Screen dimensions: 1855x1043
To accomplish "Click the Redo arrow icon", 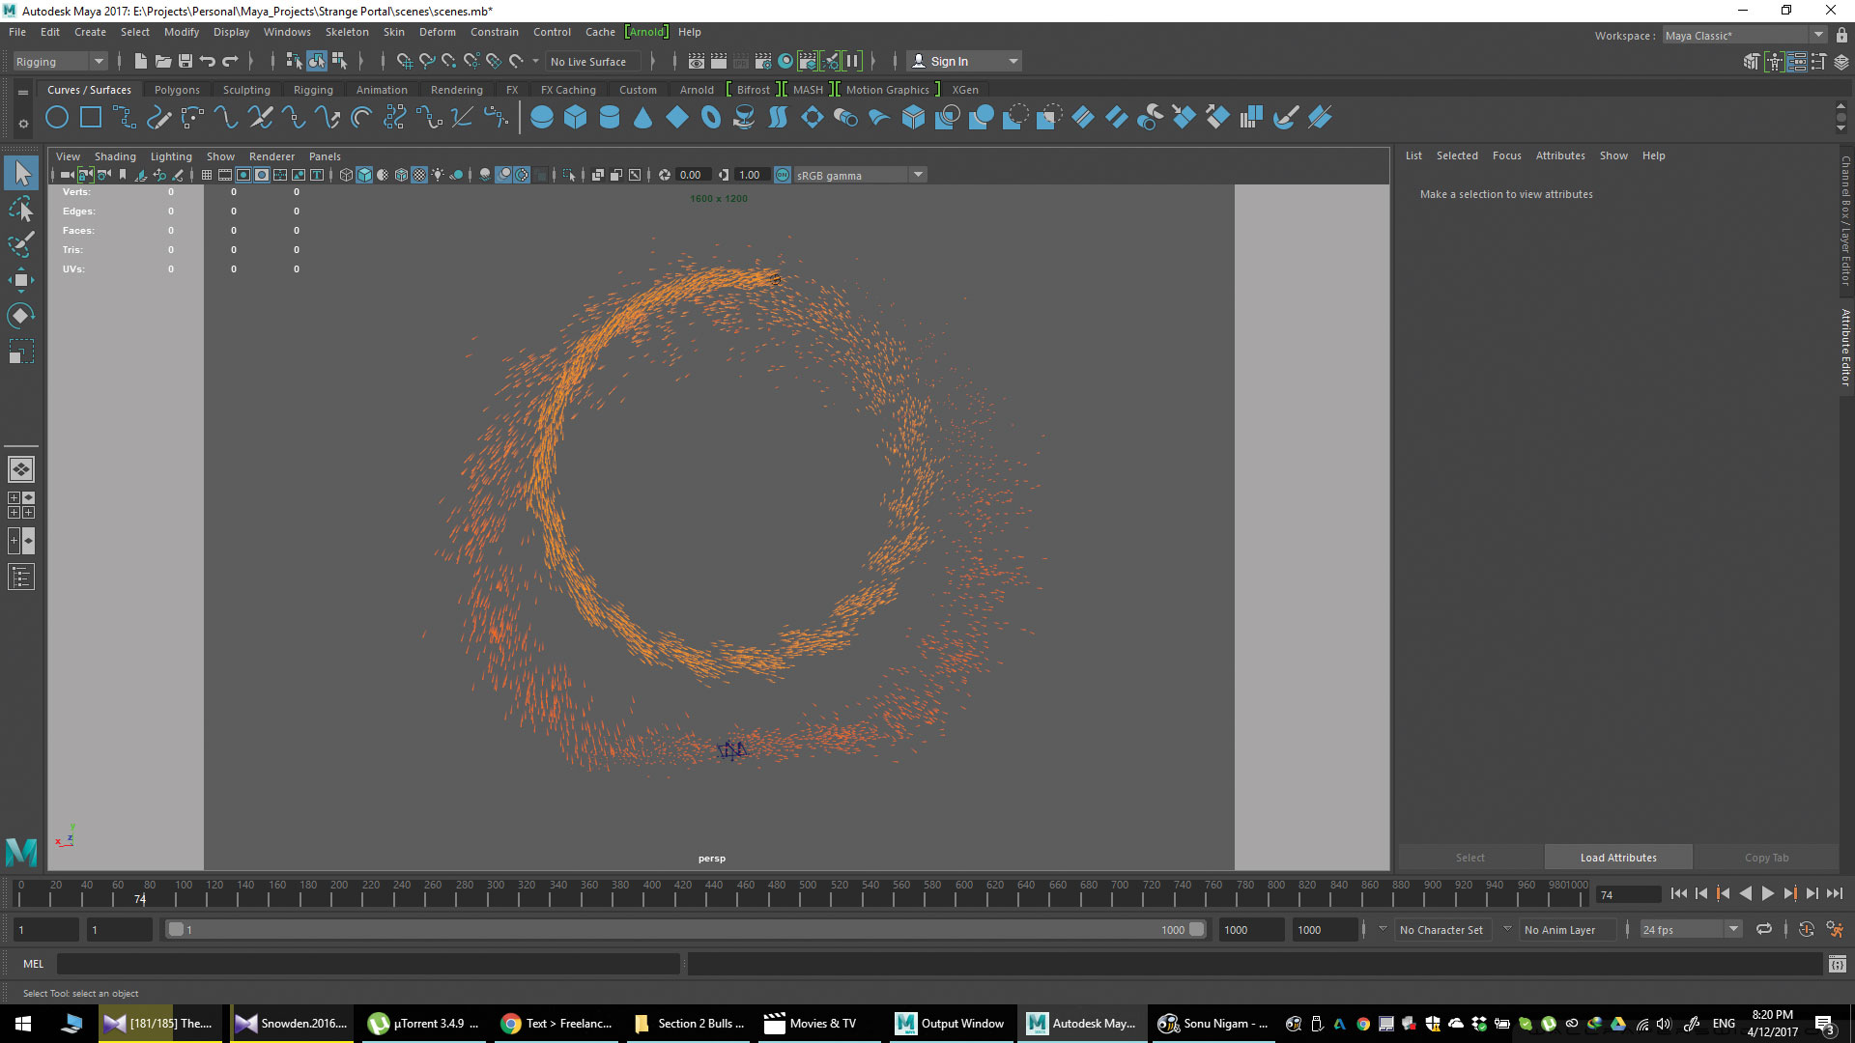I will click(x=230, y=62).
